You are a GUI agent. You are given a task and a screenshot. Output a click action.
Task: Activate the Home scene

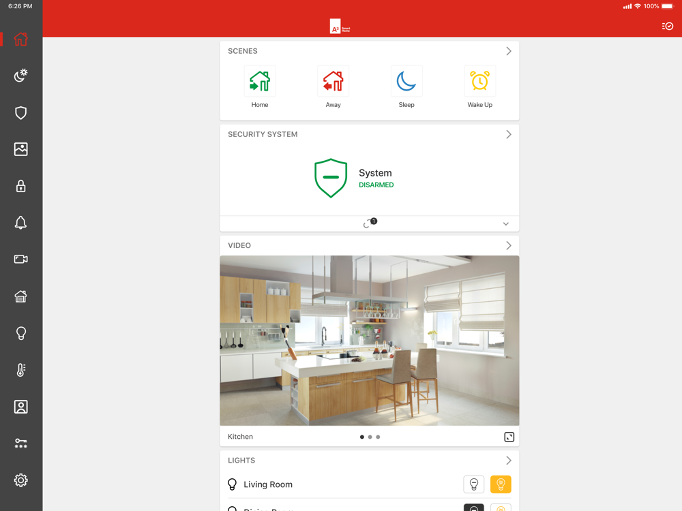[x=260, y=81]
